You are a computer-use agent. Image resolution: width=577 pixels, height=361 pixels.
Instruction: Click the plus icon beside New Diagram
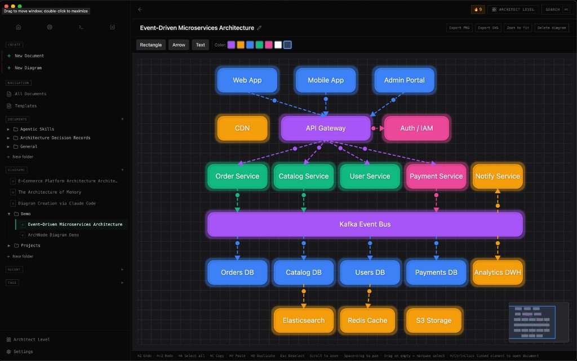(9, 68)
